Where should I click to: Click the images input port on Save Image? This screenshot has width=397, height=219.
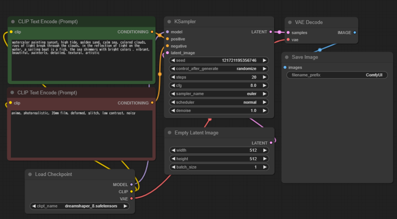285,67
